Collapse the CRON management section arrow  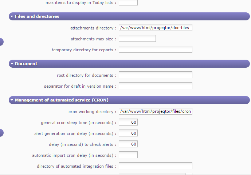[x=12, y=100]
